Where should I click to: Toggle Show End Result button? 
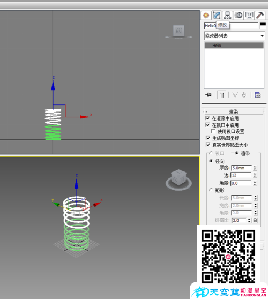click(222, 95)
